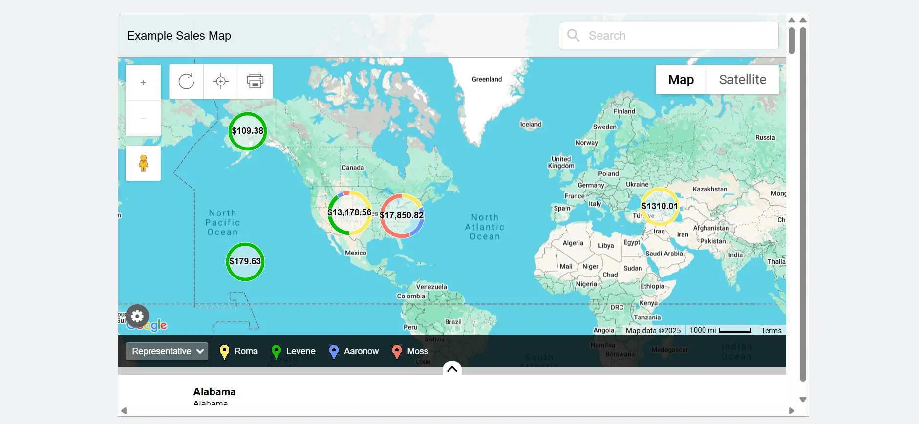Click the locate me crosshair icon
Viewport: 919px width, 424px height.
[221, 81]
